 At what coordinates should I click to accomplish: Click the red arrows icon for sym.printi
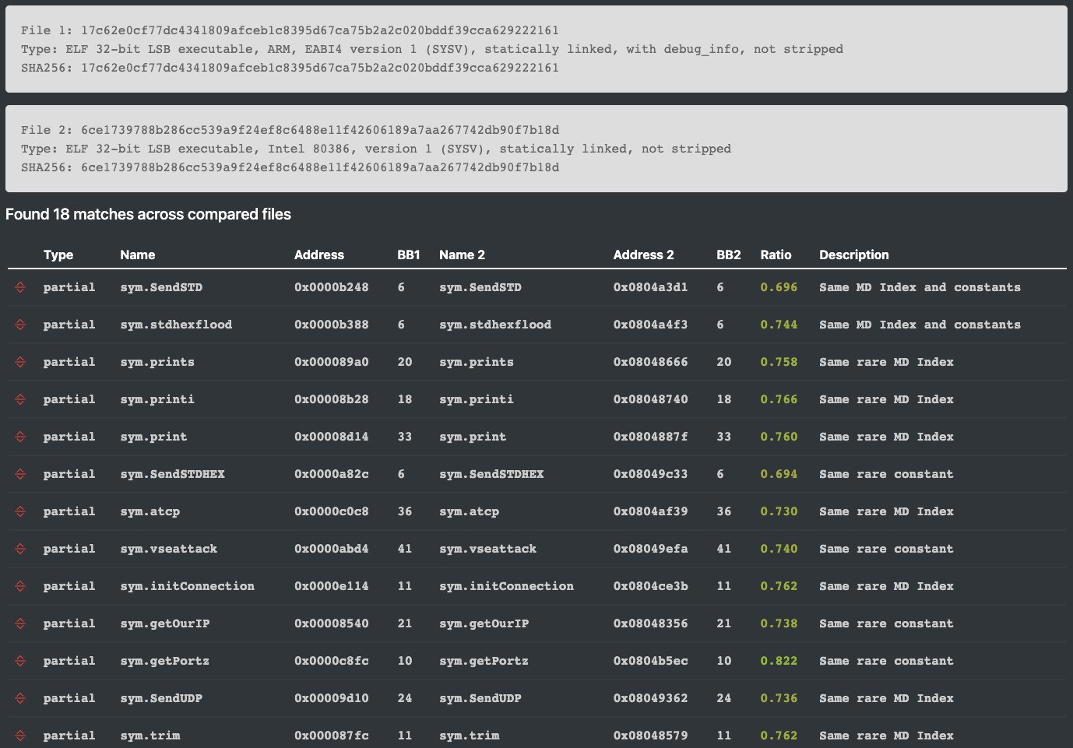[x=20, y=399]
